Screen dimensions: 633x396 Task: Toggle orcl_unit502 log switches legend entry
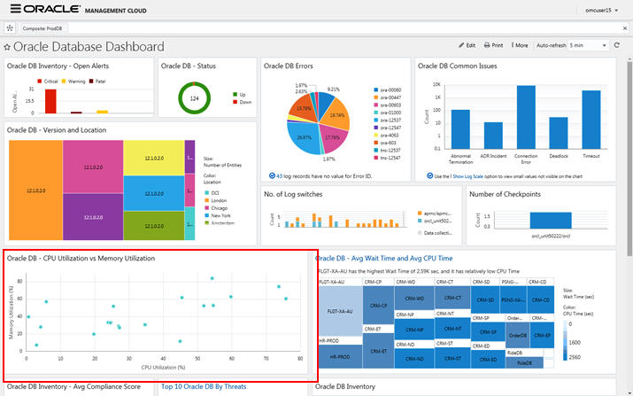click(435, 221)
